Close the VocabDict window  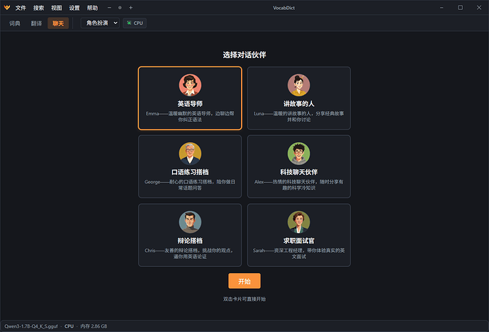pyautogui.click(x=479, y=8)
